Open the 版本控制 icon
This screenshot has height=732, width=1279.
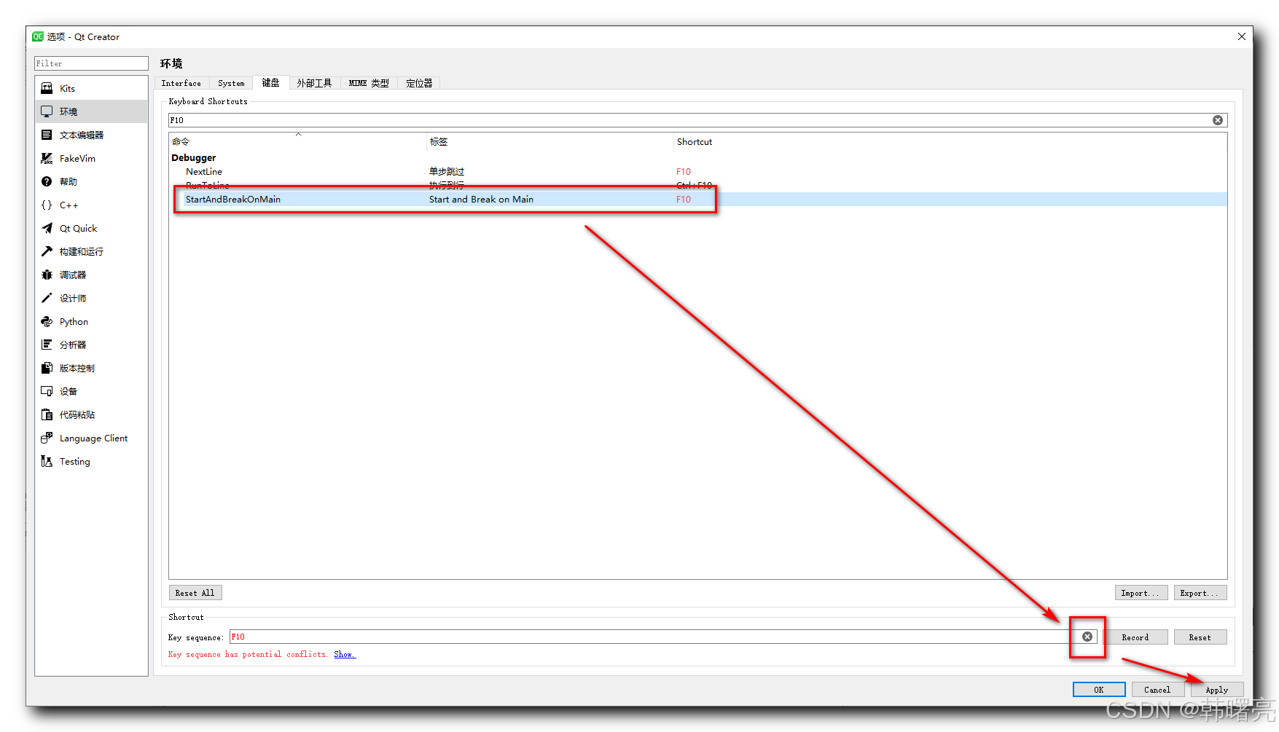point(47,368)
